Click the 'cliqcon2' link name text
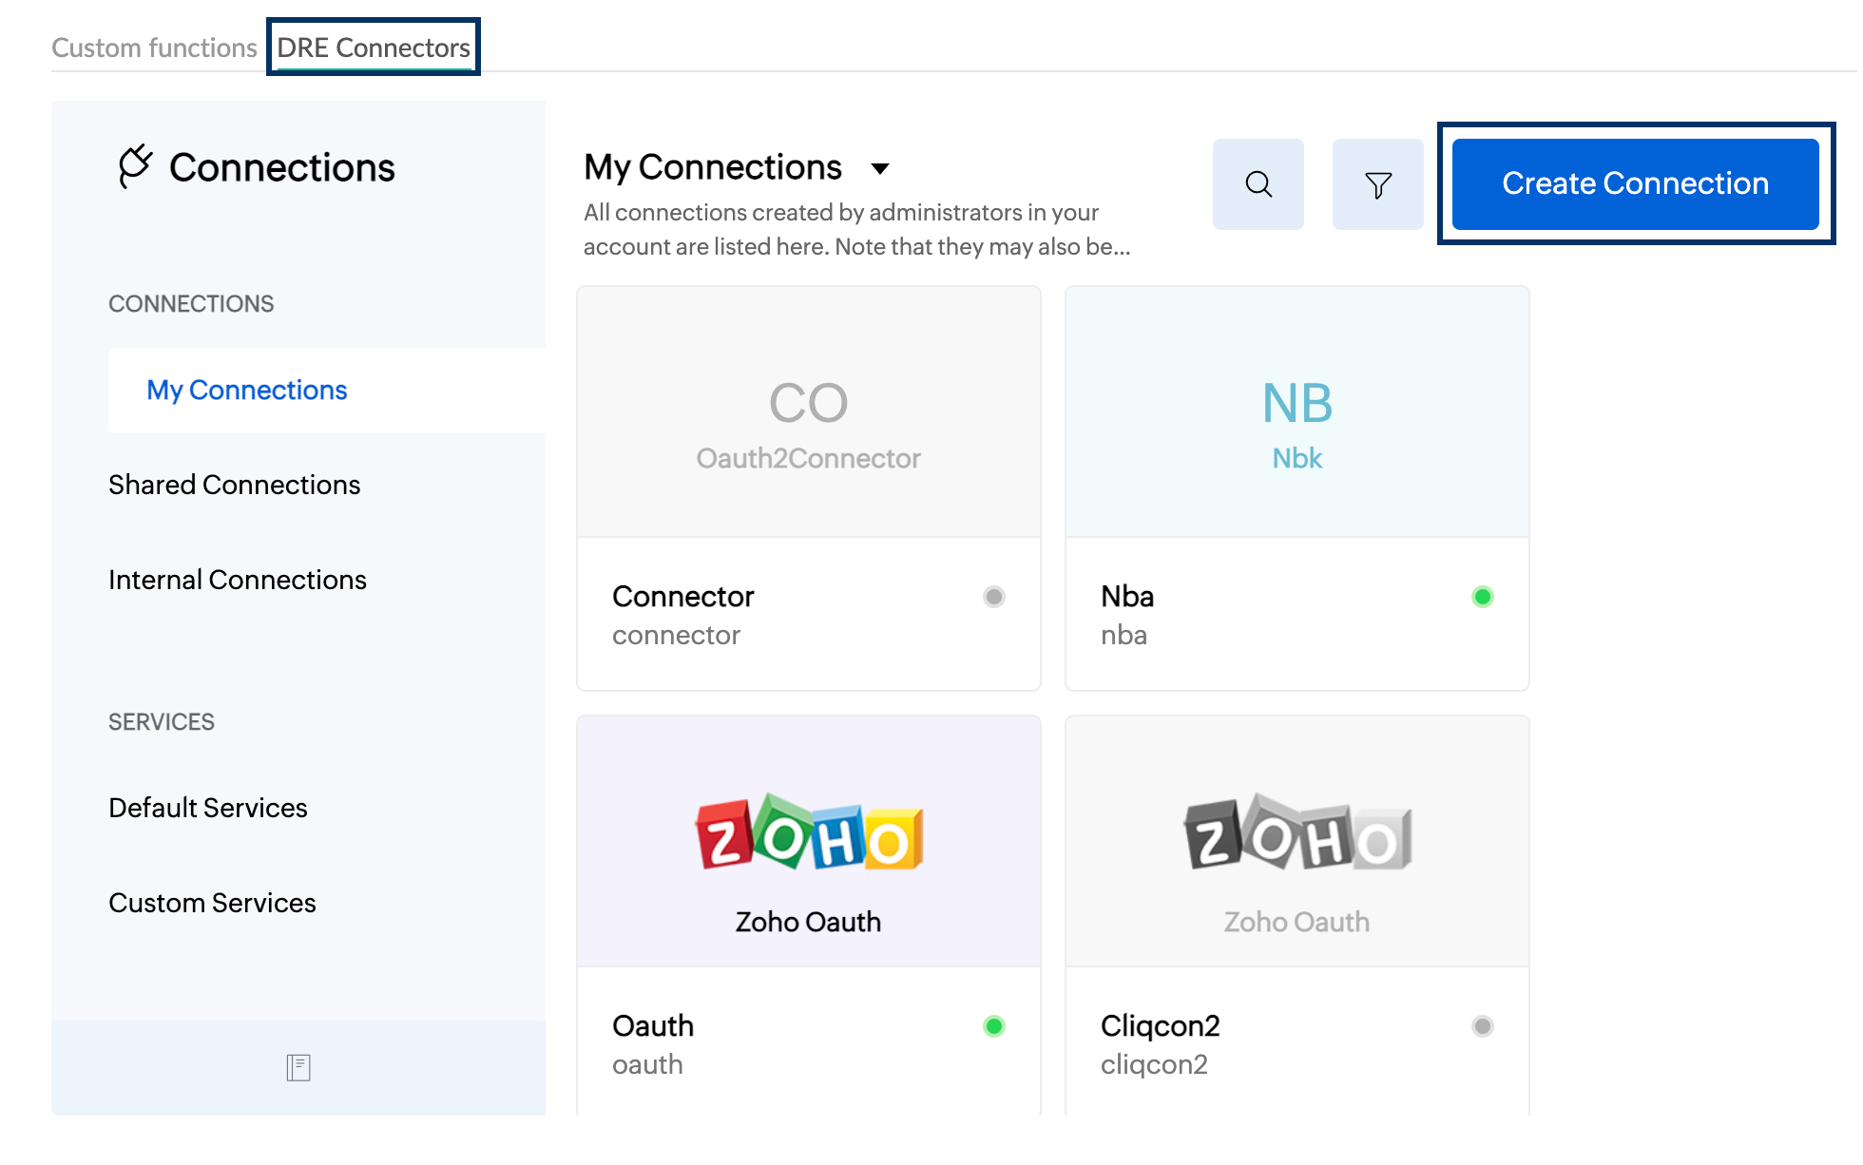The height and width of the screenshot is (1165, 1863). (x=1154, y=1064)
